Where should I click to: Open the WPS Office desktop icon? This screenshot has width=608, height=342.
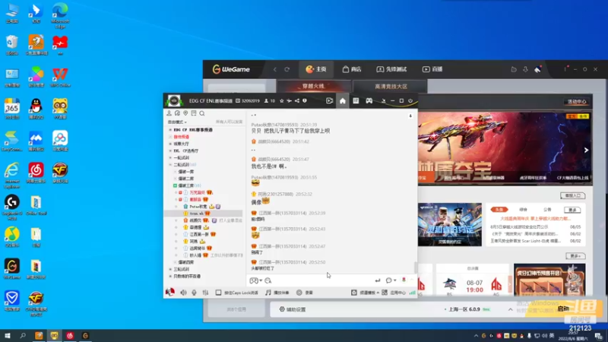(60, 77)
